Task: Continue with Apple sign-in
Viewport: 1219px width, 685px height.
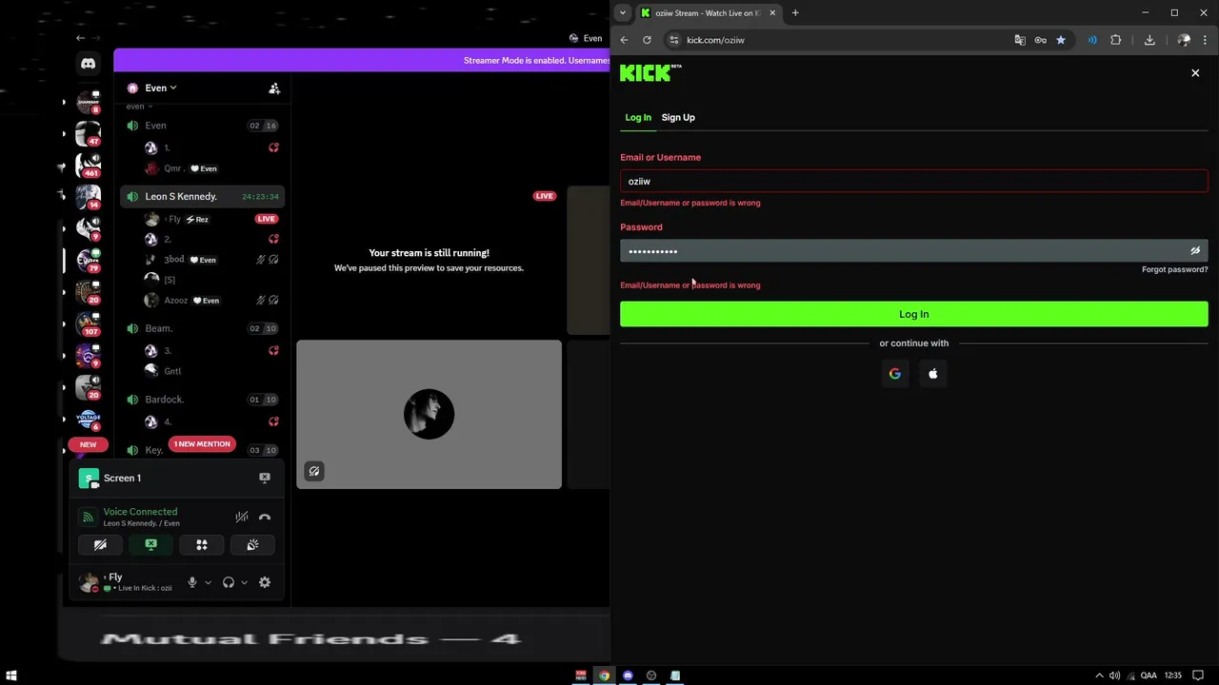Action: (933, 374)
